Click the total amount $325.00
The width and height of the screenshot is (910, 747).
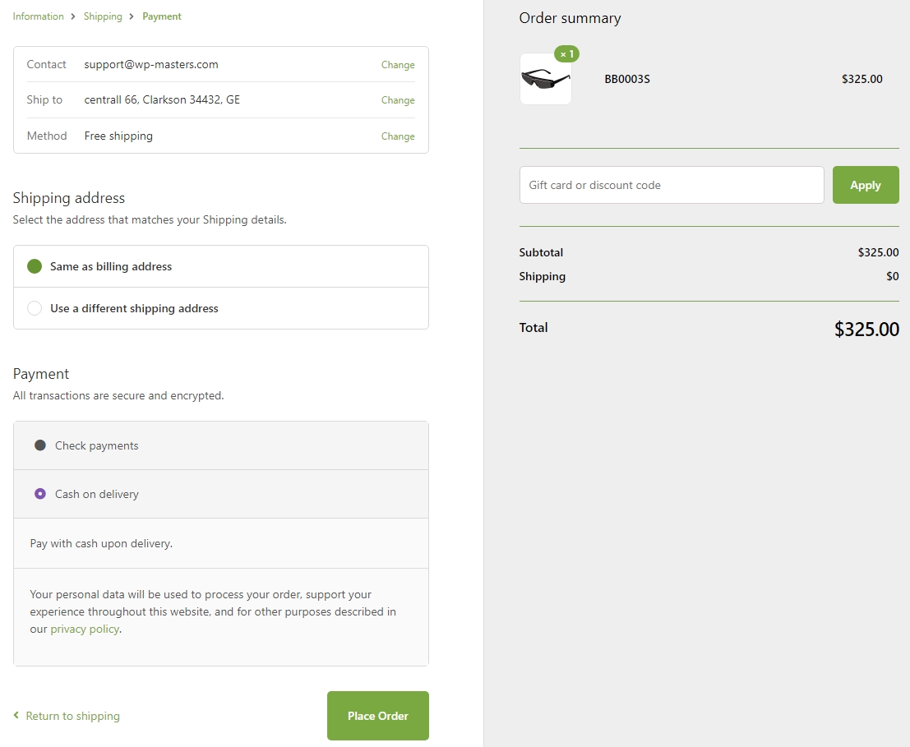coord(866,329)
